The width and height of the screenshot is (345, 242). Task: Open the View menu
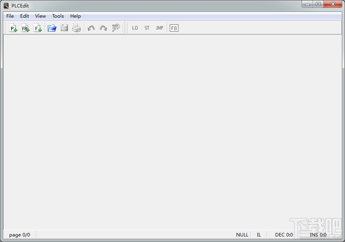[x=41, y=16]
